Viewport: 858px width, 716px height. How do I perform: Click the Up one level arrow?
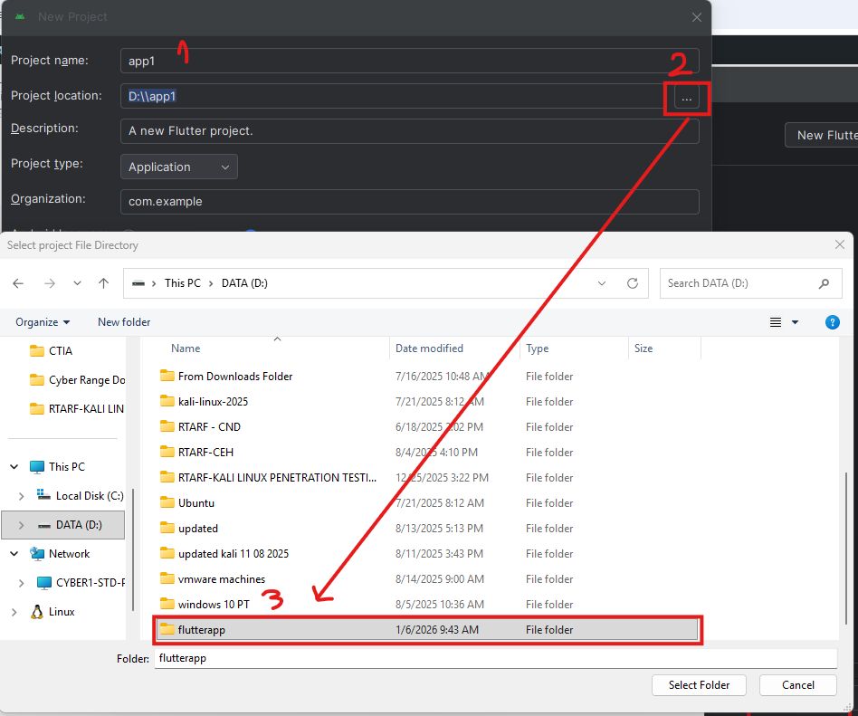[x=103, y=283]
